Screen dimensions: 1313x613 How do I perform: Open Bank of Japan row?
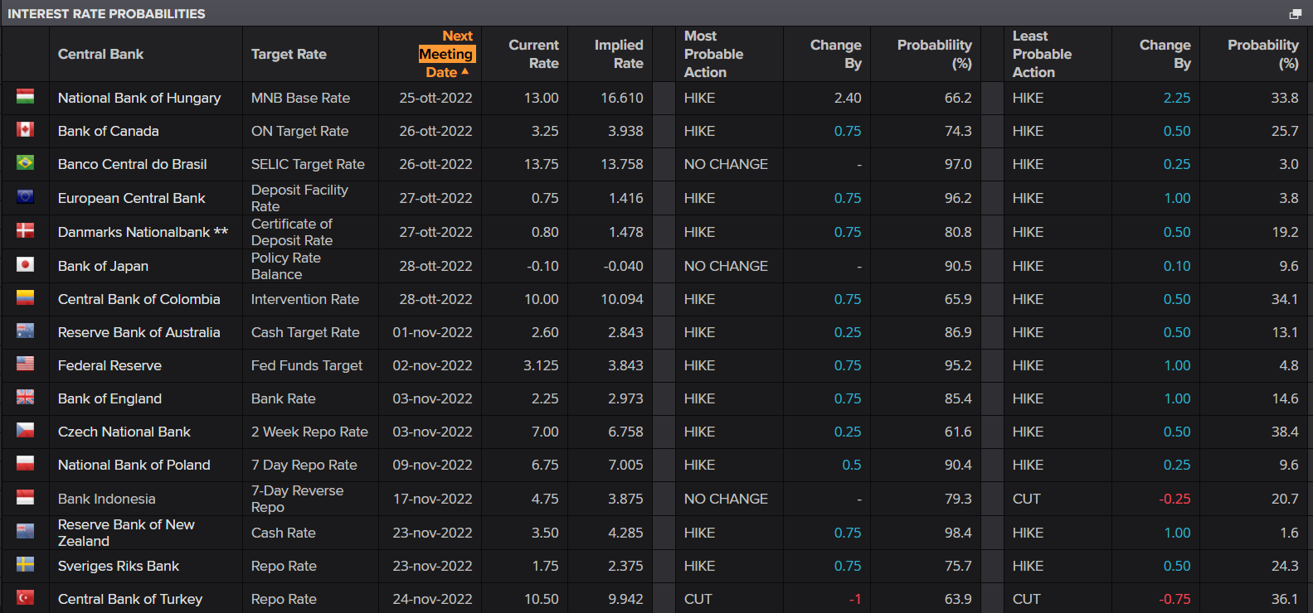click(x=656, y=266)
